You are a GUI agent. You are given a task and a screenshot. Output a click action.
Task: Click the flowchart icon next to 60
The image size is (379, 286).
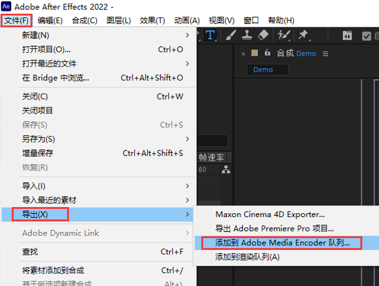(x=226, y=169)
